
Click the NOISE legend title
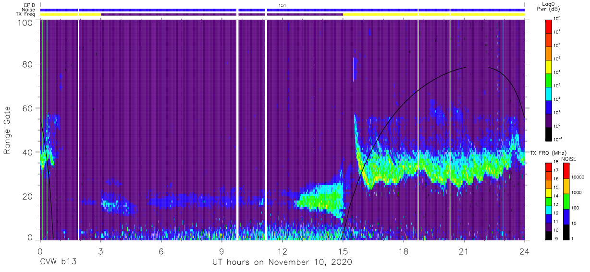coord(569,159)
